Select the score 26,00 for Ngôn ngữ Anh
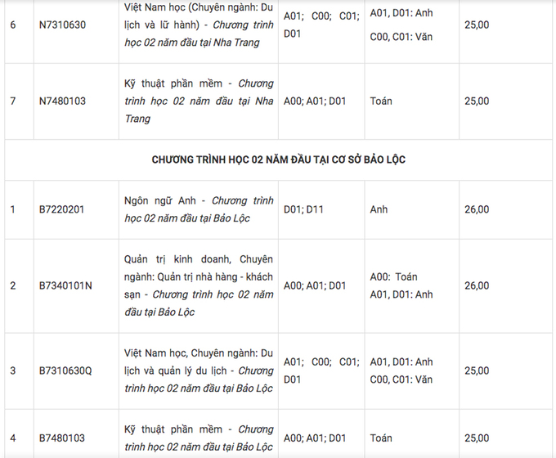 [x=477, y=209]
